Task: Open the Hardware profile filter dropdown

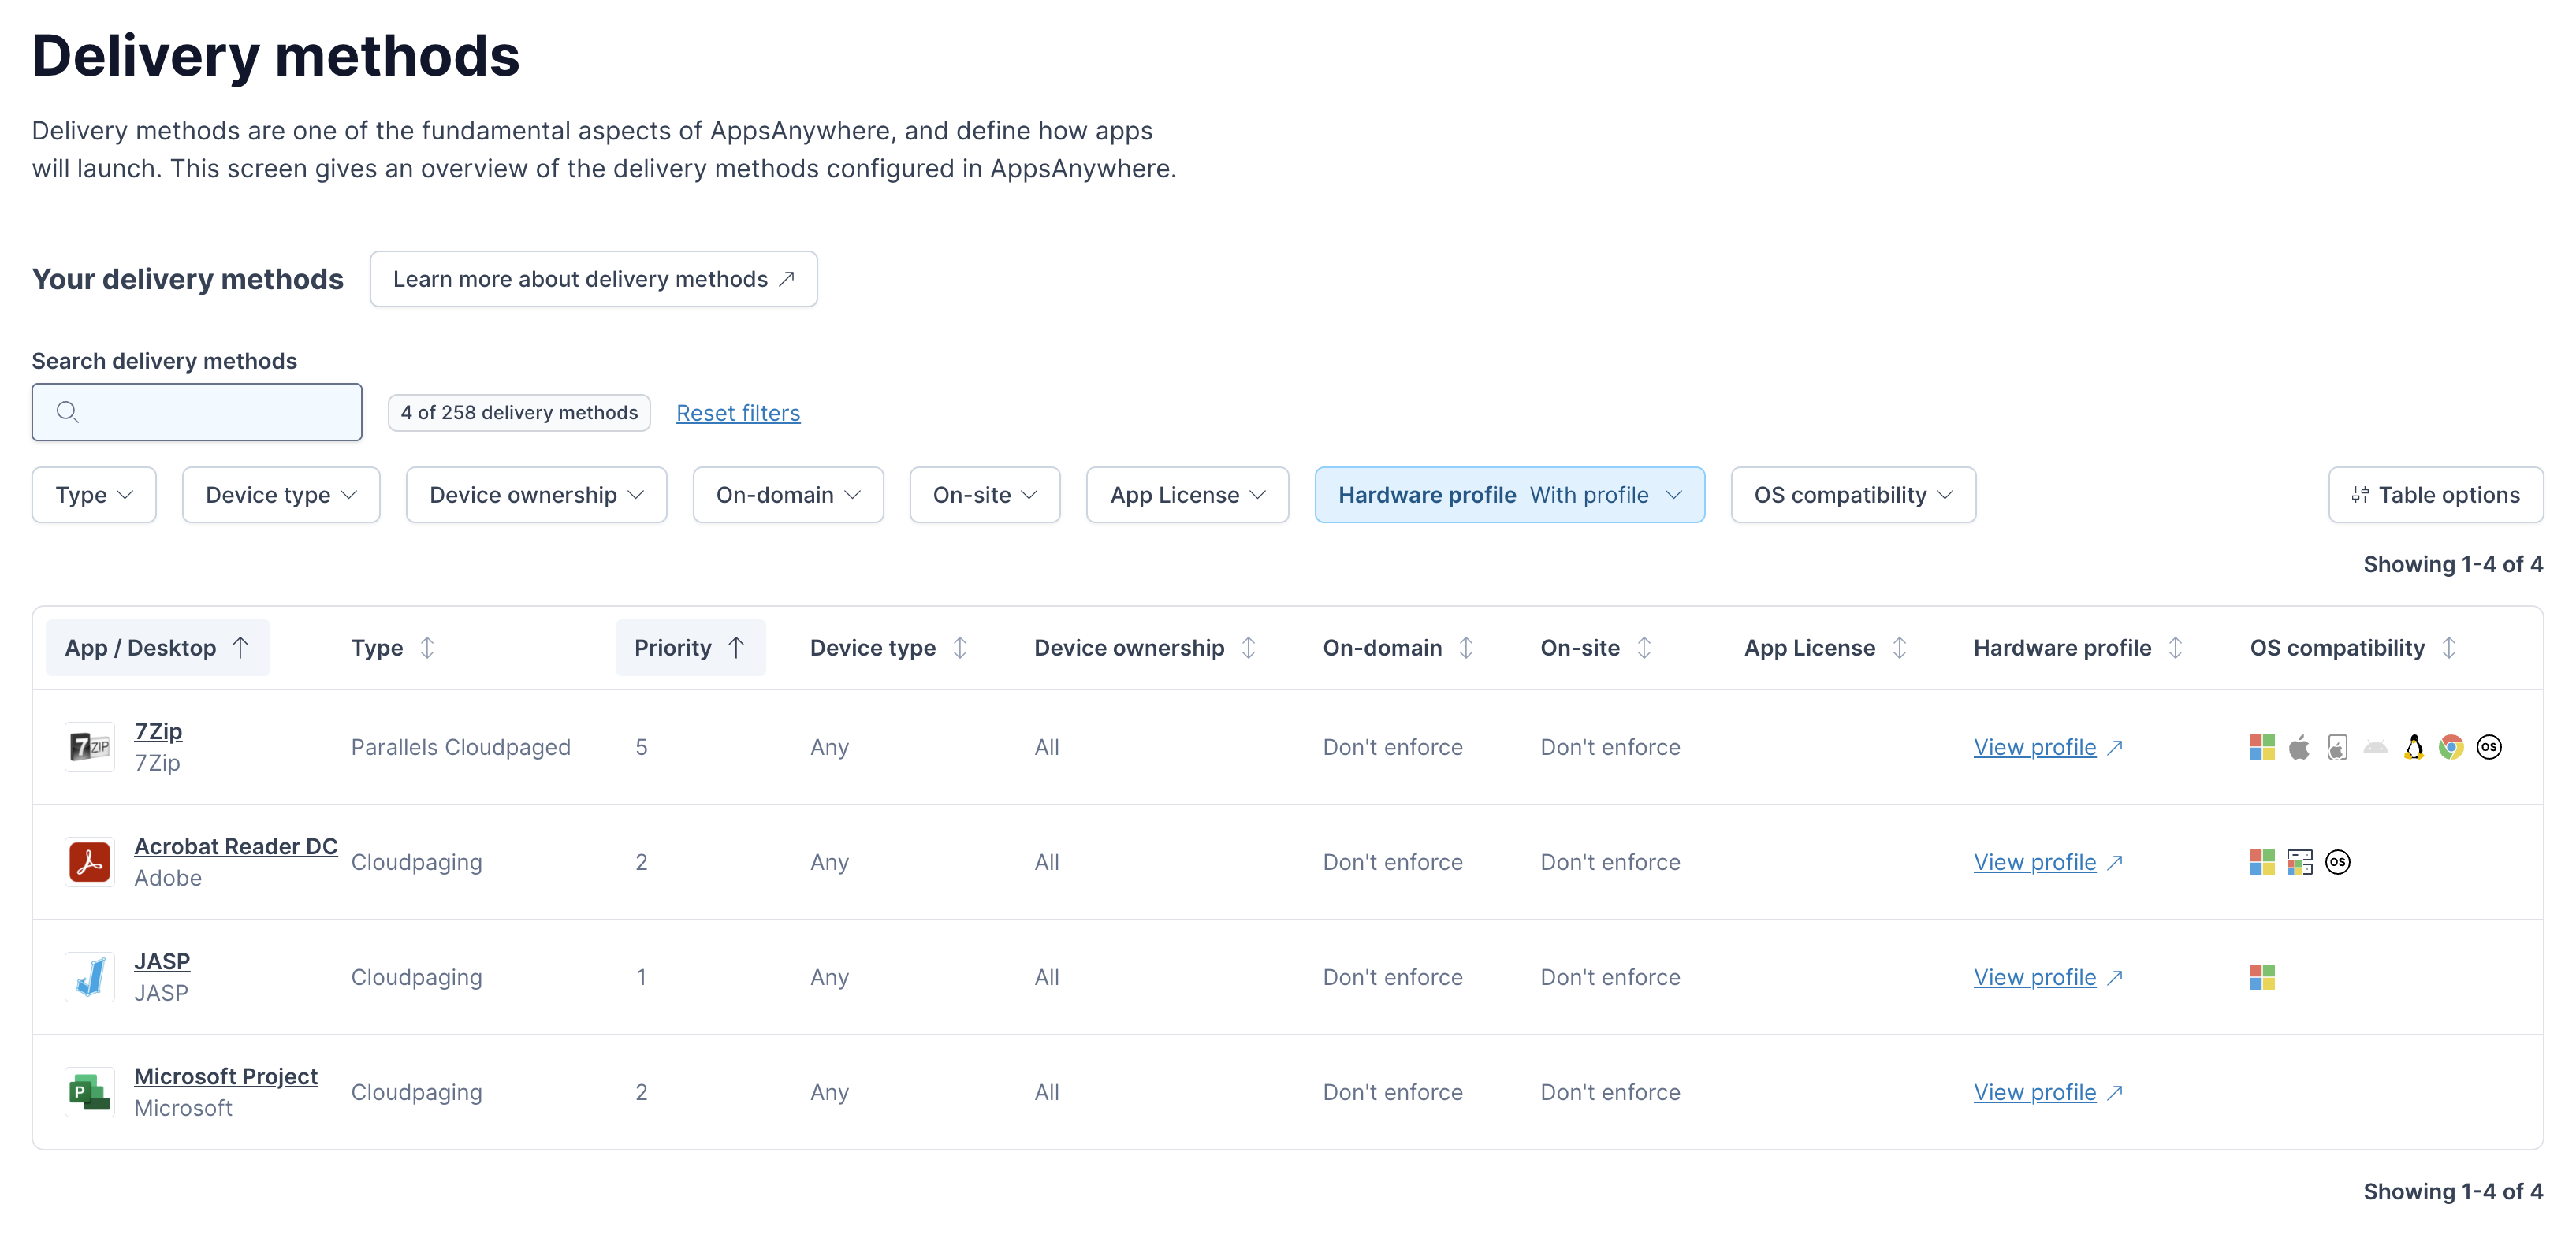Action: pos(1510,494)
